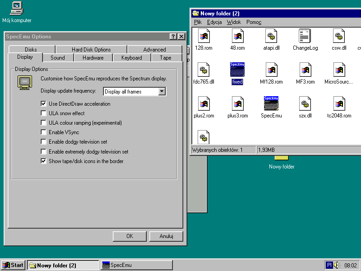Click the folder icon in Nowy folder (2) title bar
Viewport: 361px width, 271px height.
(196, 14)
